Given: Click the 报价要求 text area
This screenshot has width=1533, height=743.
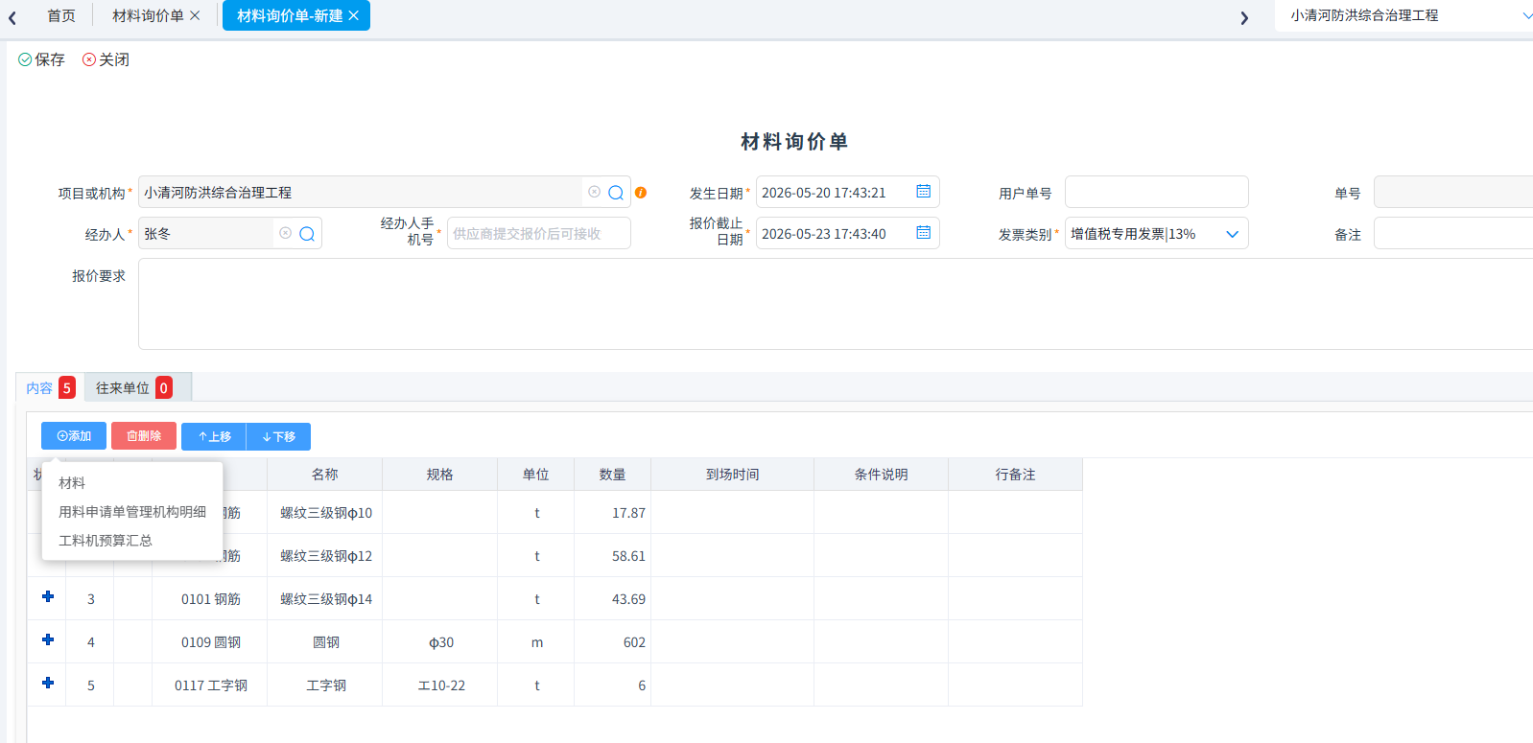Looking at the screenshot, I should click(836, 304).
